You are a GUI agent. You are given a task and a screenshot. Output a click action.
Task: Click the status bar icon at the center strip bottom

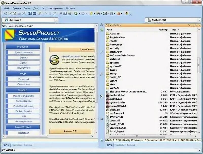click(x=102, y=140)
